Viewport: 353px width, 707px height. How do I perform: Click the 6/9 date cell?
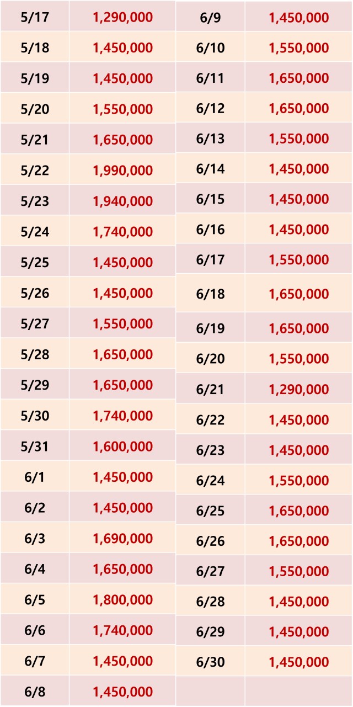click(x=210, y=18)
